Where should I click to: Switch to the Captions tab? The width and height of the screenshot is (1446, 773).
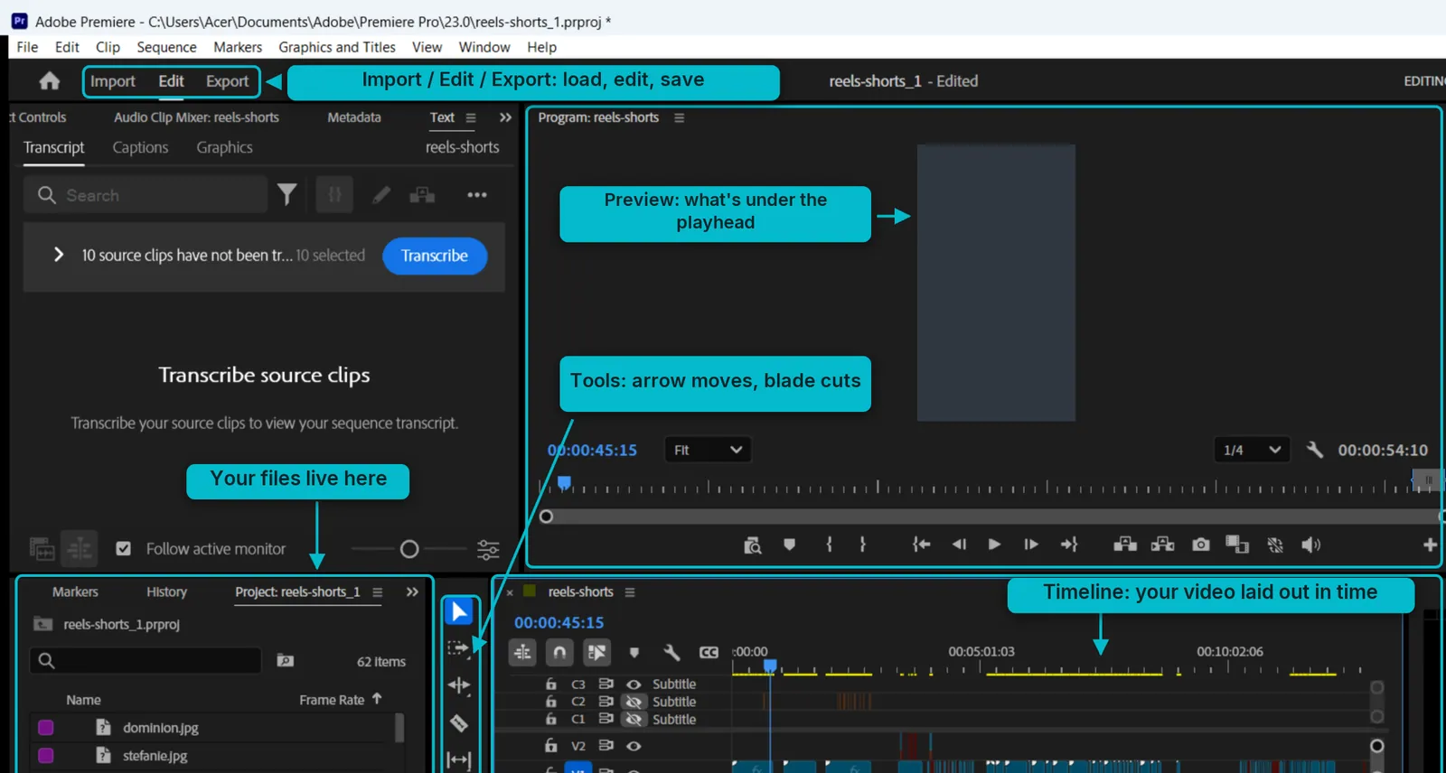point(140,147)
